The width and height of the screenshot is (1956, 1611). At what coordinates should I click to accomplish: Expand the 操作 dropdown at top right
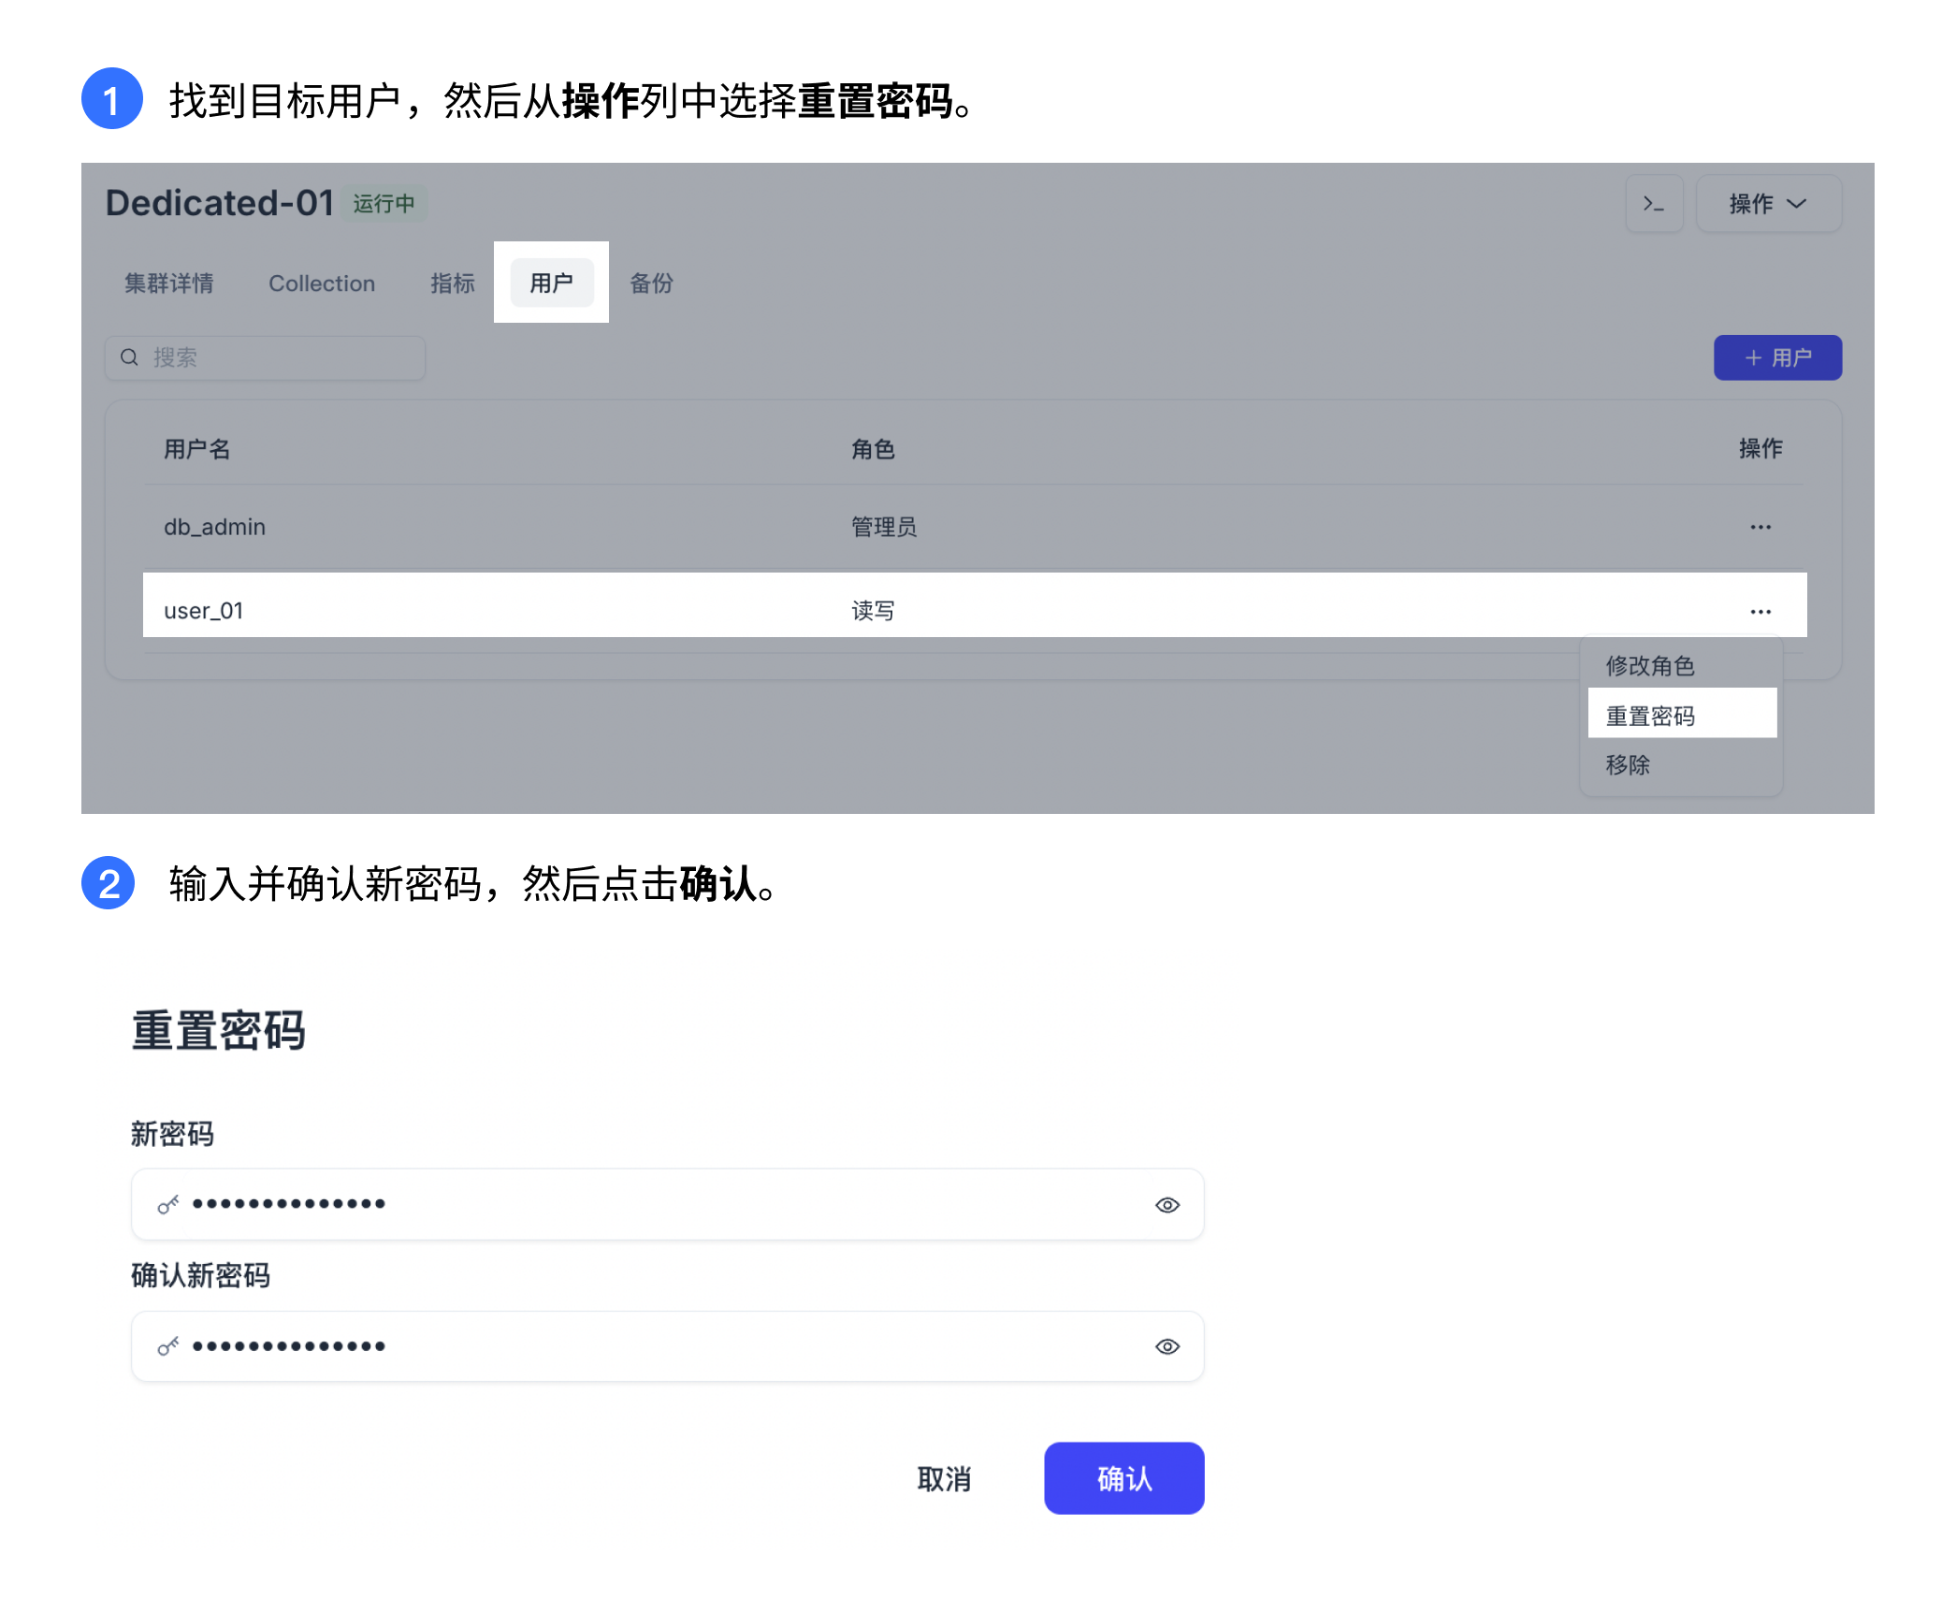[1768, 203]
